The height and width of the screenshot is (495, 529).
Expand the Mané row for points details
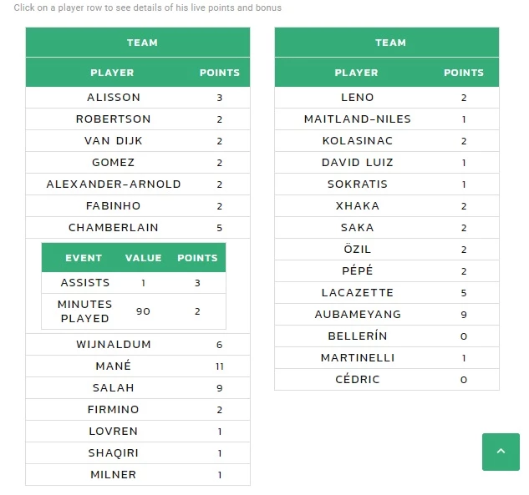click(138, 366)
